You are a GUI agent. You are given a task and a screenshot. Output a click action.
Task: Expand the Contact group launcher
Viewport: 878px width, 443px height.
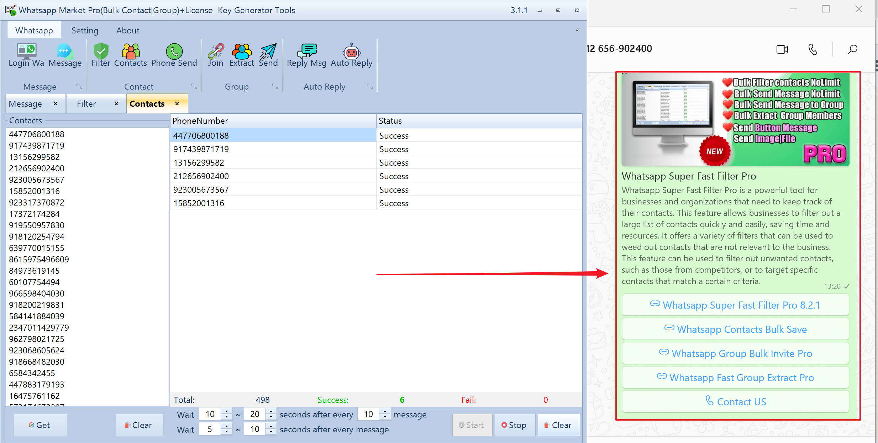pyautogui.click(x=194, y=86)
